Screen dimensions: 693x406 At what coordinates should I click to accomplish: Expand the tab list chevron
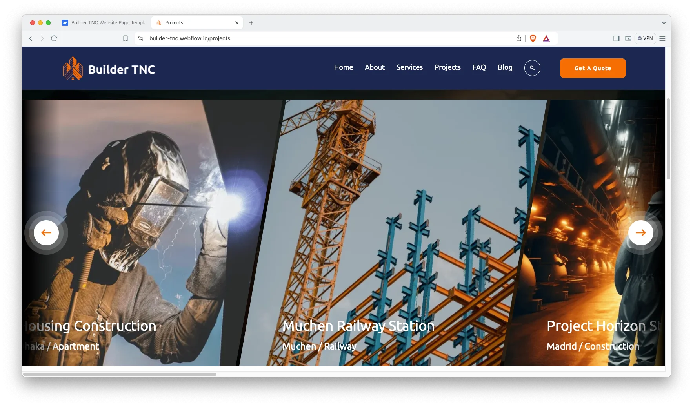[664, 23]
